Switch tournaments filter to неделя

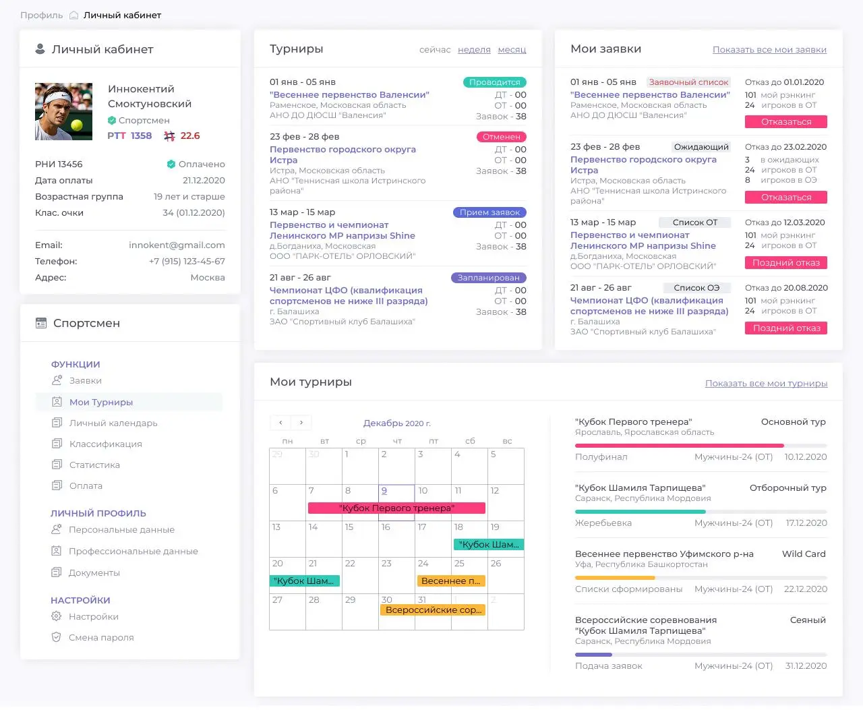click(474, 50)
